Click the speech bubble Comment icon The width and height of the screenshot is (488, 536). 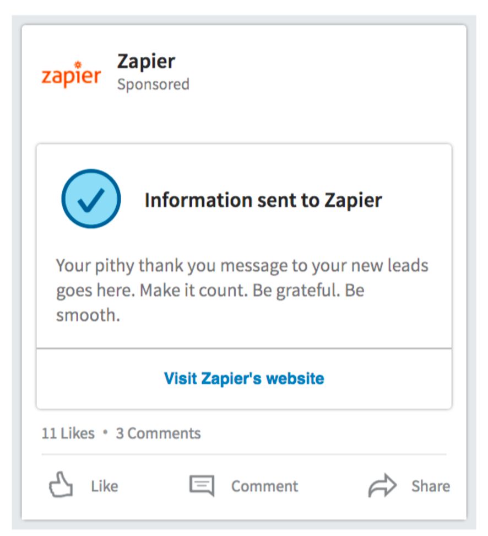coord(201,486)
